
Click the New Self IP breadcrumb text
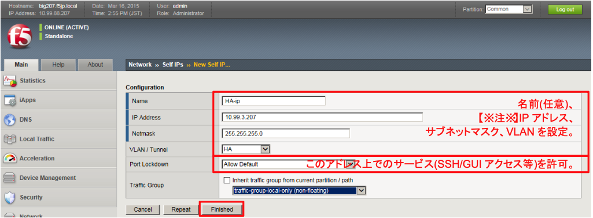tap(212, 65)
